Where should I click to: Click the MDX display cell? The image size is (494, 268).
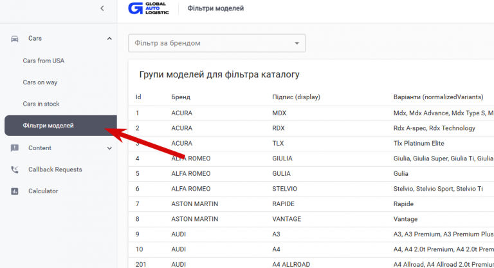click(x=279, y=113)
